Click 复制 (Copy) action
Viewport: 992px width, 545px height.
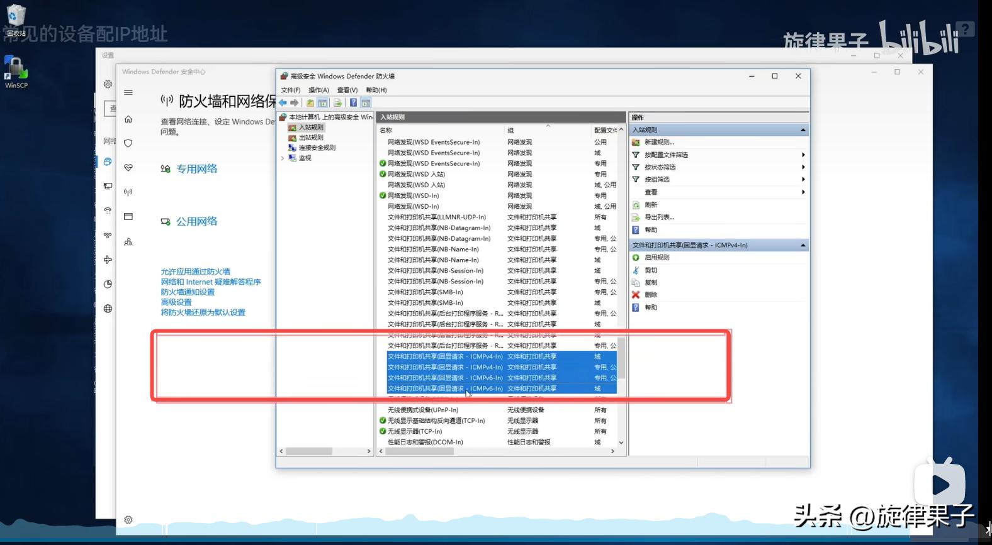point(651,283)
